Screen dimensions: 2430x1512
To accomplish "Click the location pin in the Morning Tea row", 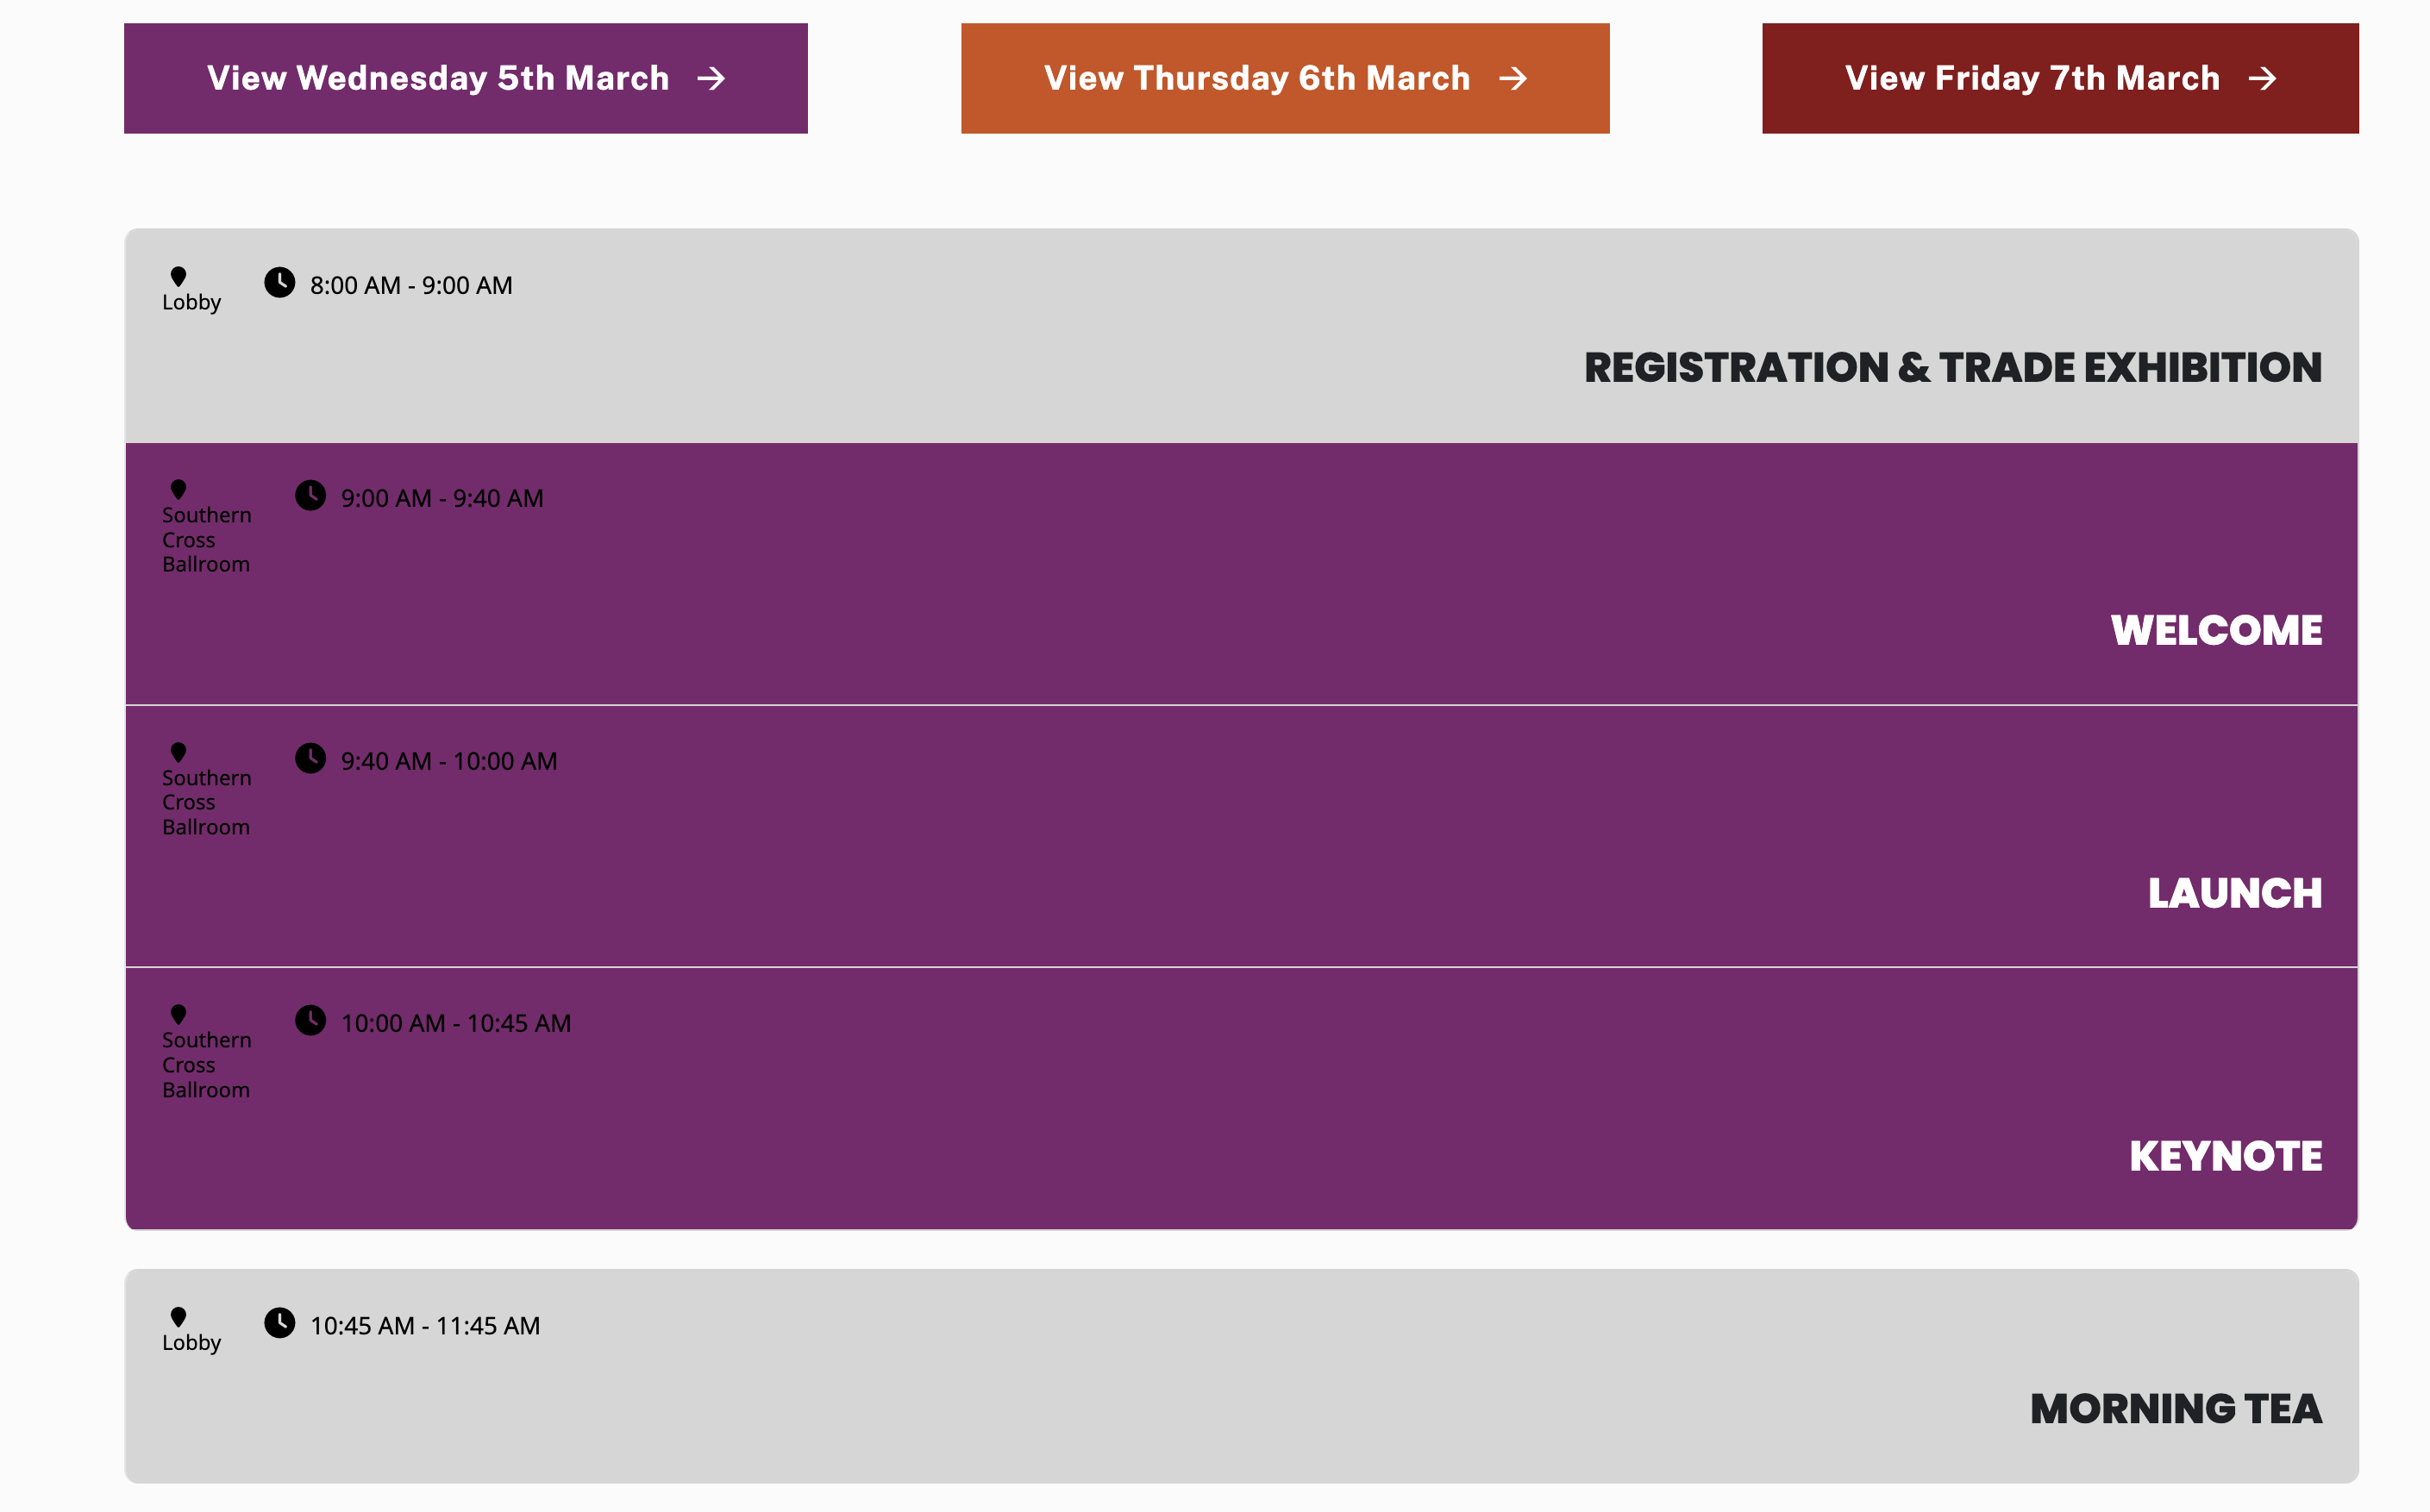I will coord(178,1316).
